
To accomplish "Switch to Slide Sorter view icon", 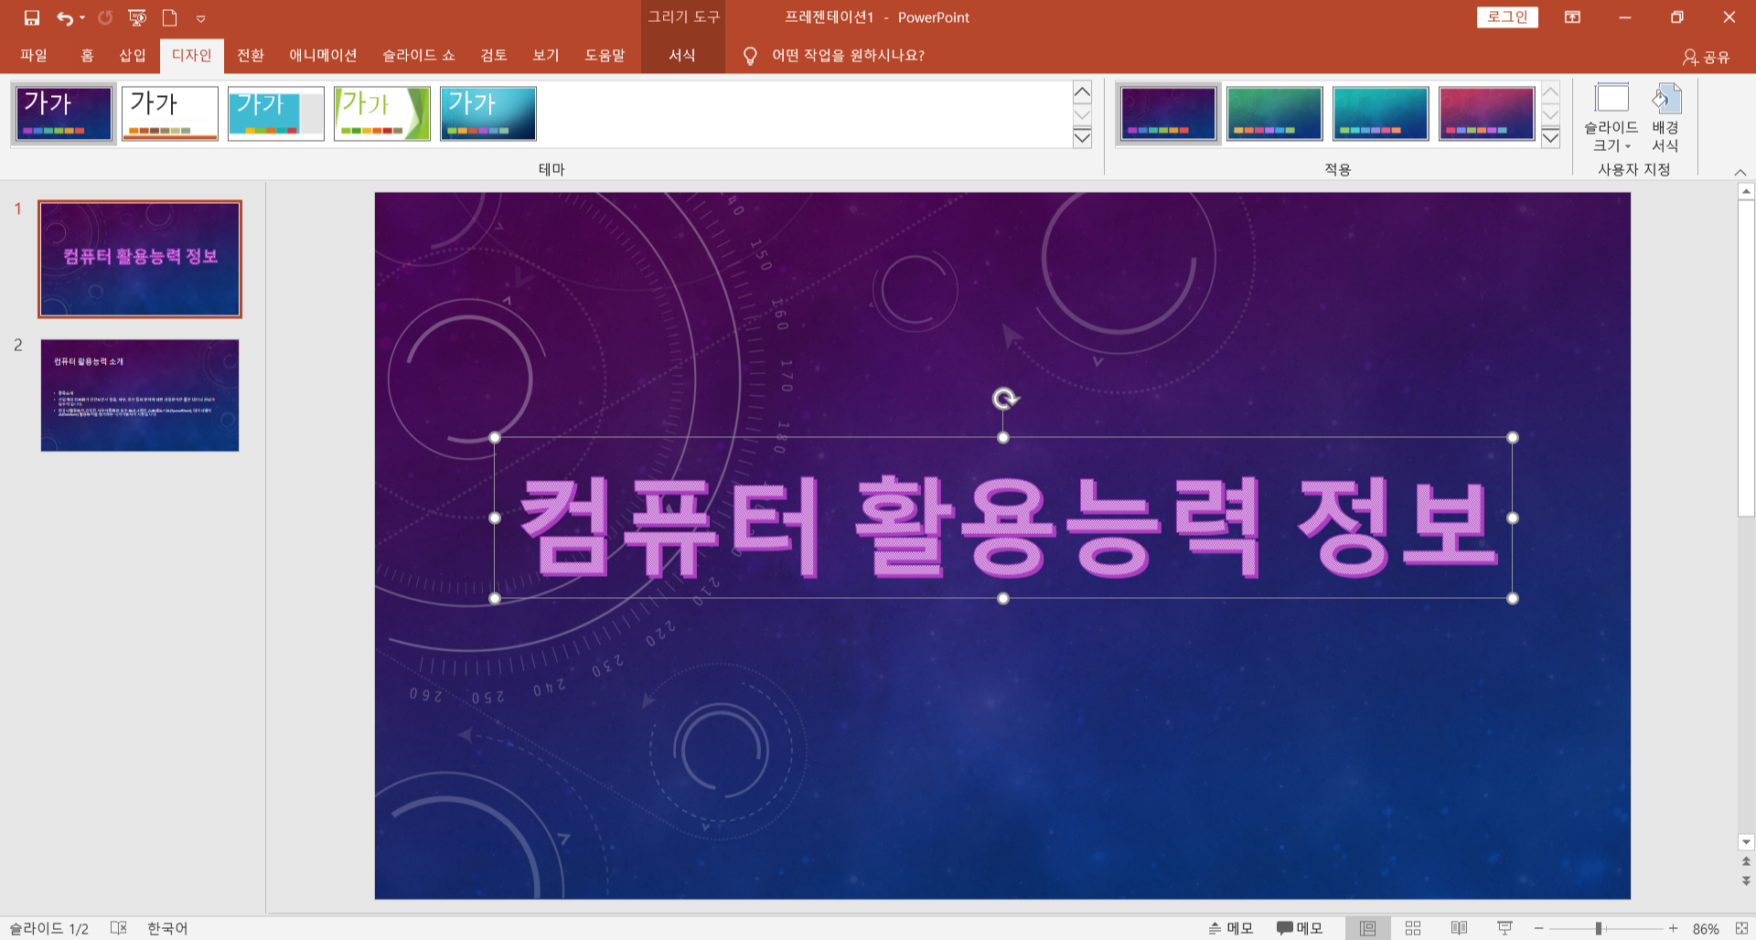I will [x=1413, y=928].
